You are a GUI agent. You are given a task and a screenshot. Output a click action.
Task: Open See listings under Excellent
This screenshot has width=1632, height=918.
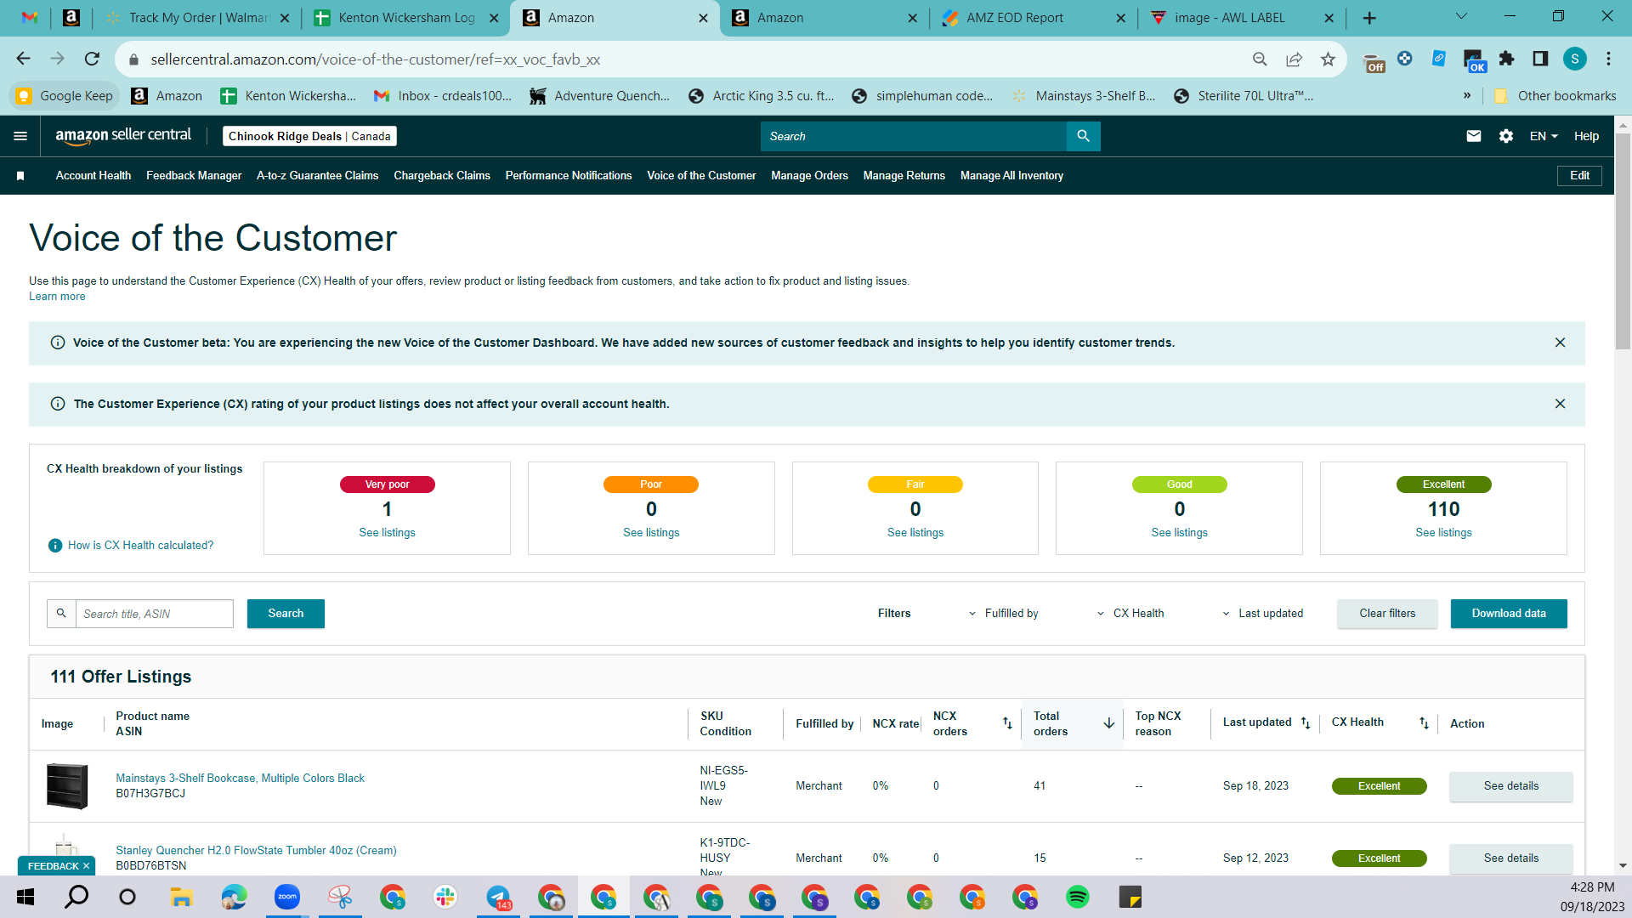click(x=1443, y=533)
